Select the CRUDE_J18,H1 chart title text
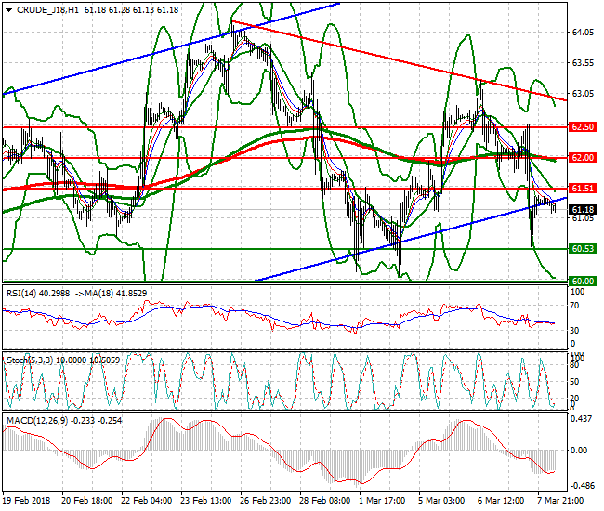604x511 pixels. click(47, 10)
